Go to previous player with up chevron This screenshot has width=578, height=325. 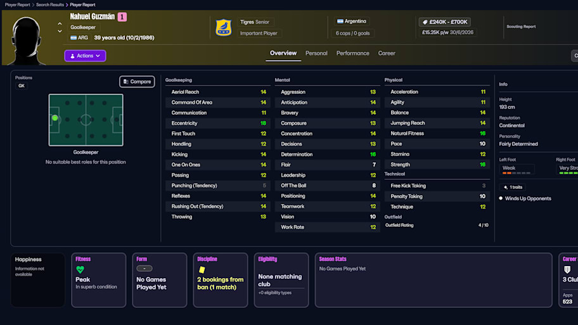60,23
